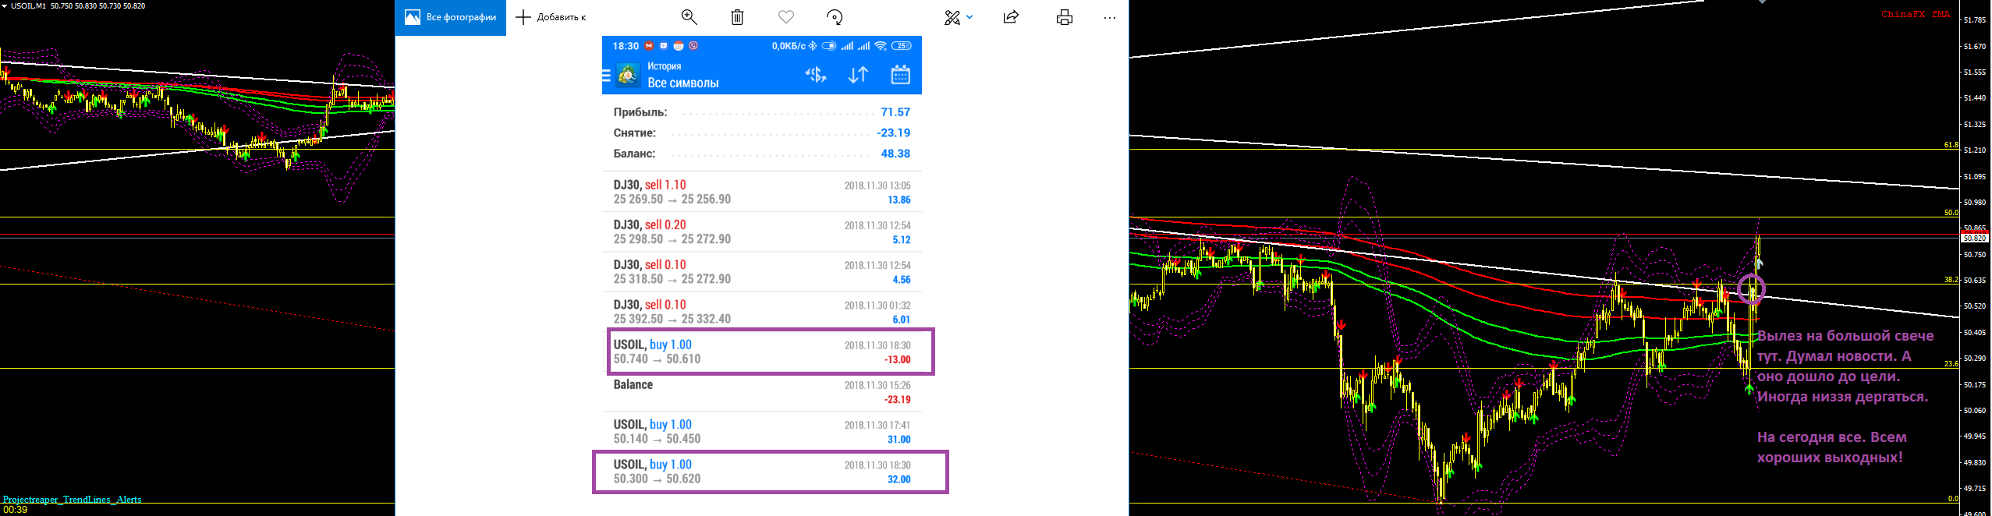The width and height of the screenshot is (1992, 516).
Task: Share the photo
Action: (1011, 17)
